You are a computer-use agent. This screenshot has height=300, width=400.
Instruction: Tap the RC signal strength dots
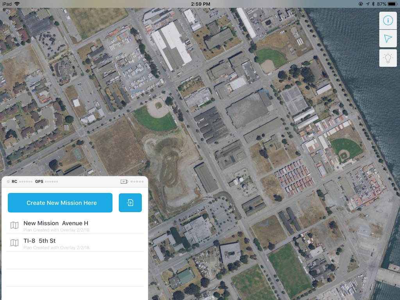coord(25,182)
